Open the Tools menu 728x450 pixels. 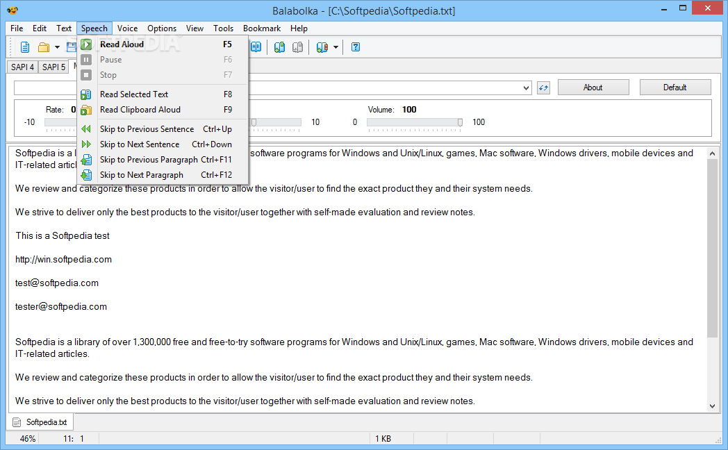coord(223,28)
